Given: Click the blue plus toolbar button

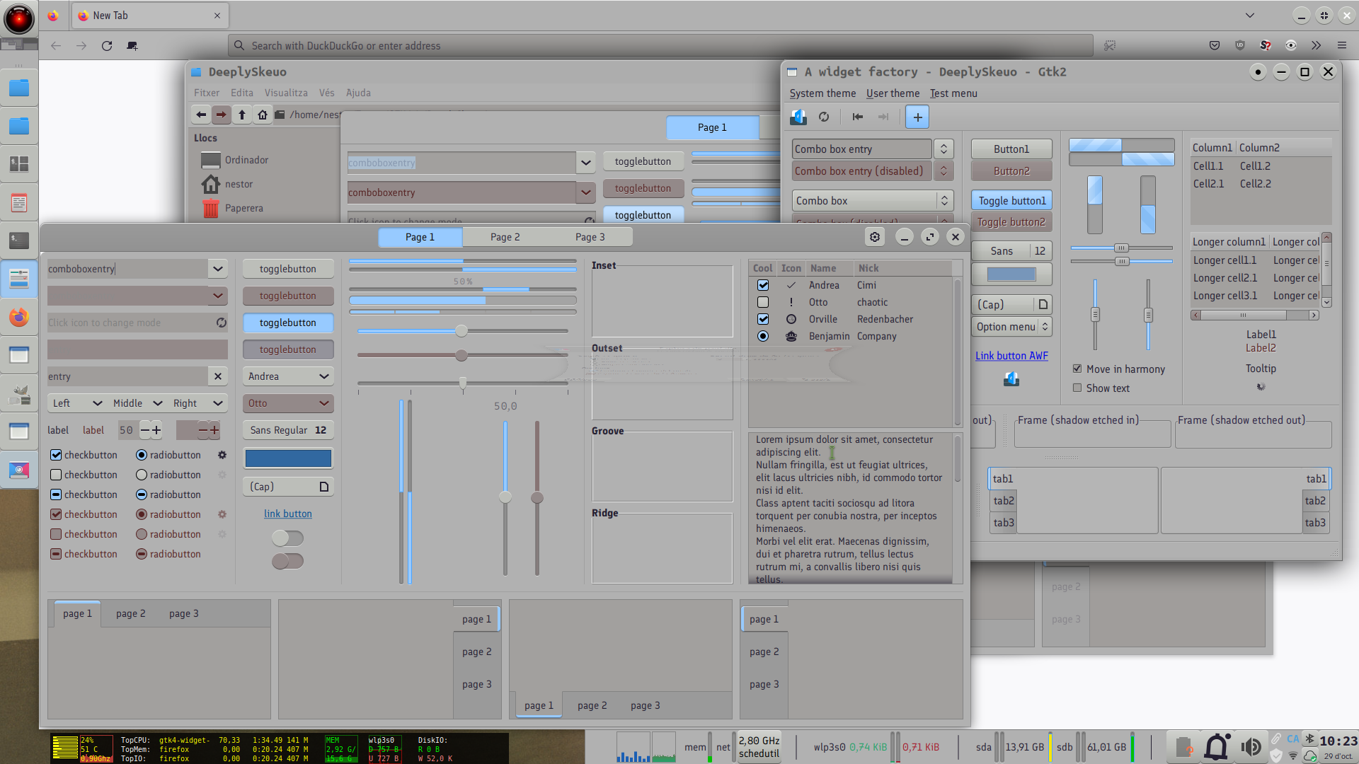Looking at the screenshot, I should click(917, 117).
